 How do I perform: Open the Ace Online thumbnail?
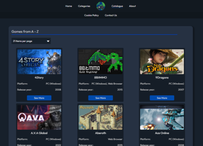(162, 117)
